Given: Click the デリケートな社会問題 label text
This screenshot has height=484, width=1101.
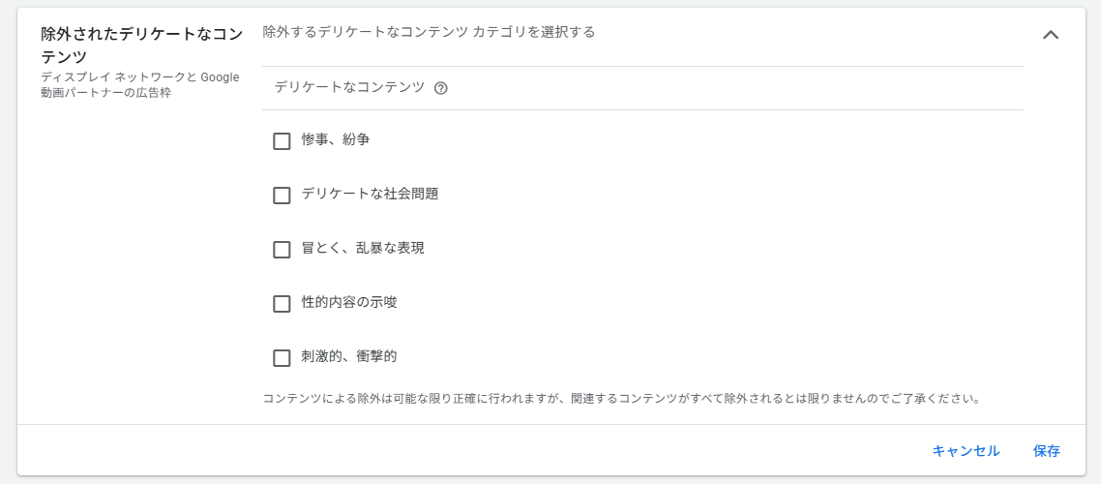Looking at the screenshot, I should [x=370, y=195].
